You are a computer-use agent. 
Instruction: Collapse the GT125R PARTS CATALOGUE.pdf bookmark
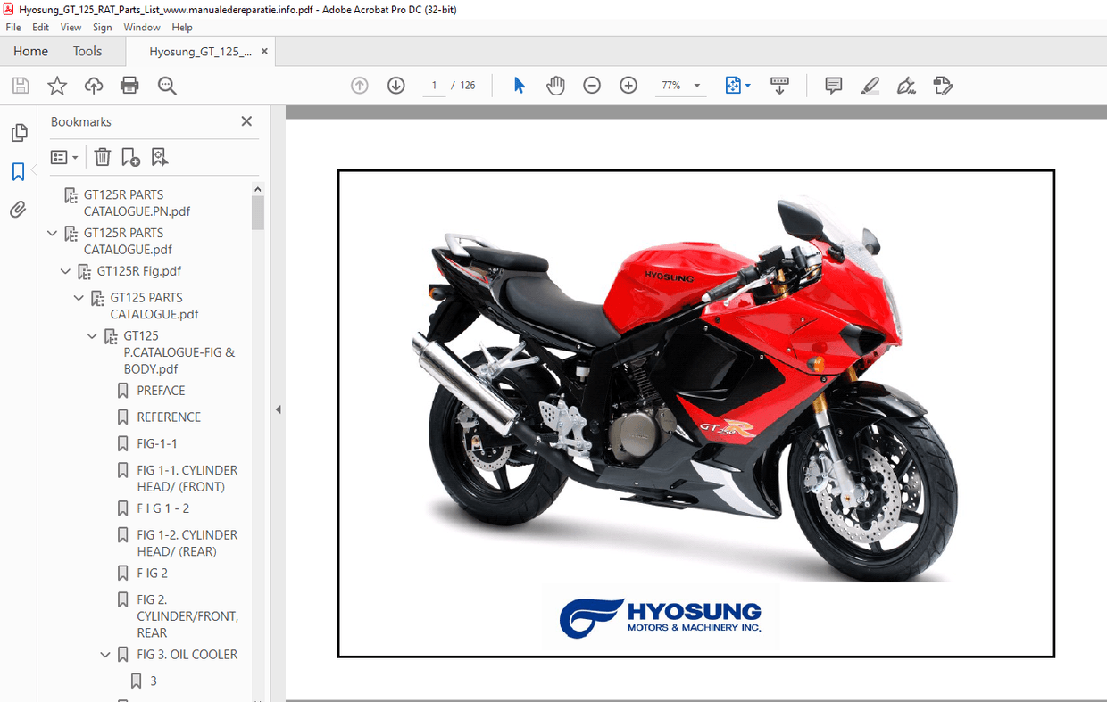pos(51,233)
